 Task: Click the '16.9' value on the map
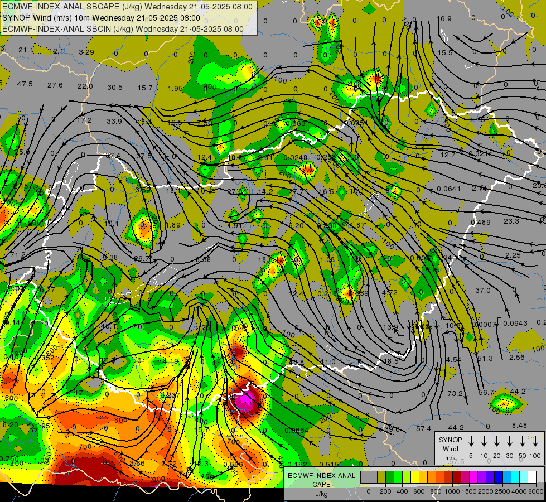(x=444, y=18)
